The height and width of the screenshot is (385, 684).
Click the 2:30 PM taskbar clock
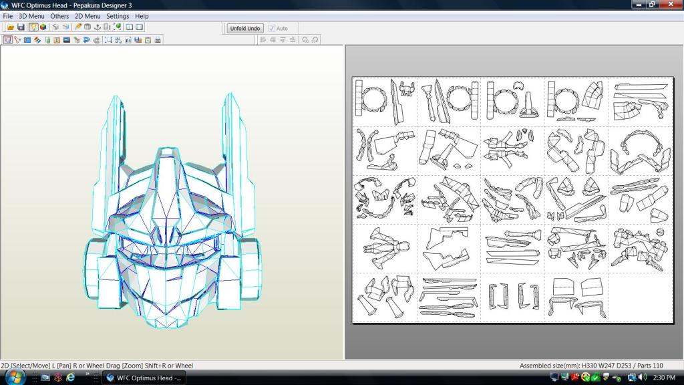[x=665, y=378]
